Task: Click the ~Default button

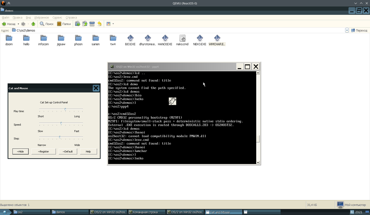Action: [68, 152]
